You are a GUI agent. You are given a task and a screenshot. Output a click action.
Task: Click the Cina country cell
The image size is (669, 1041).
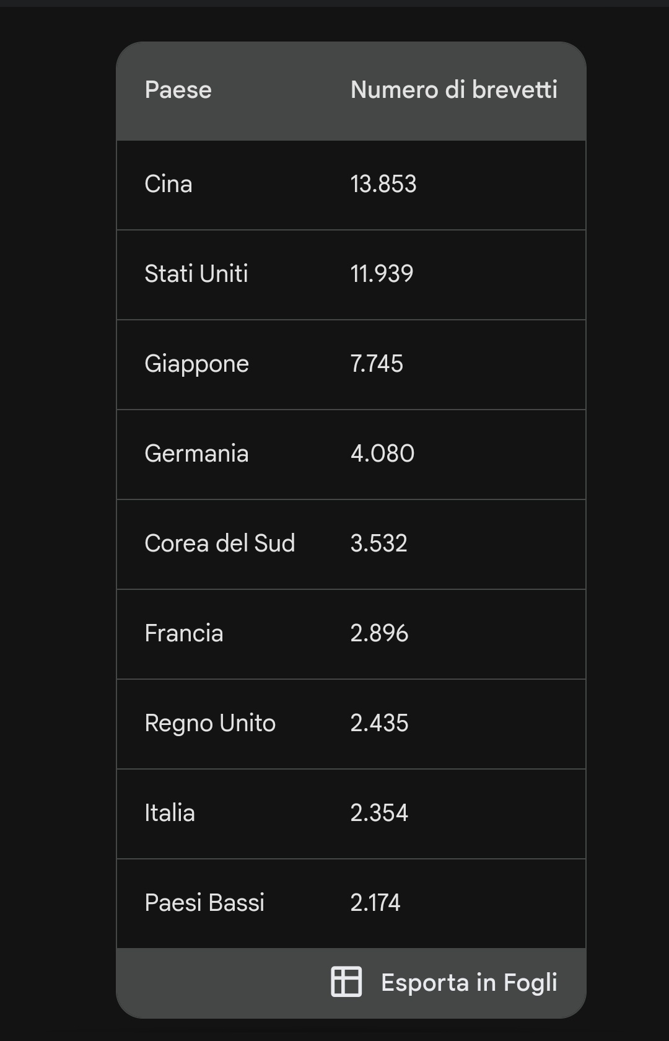pos(168,184)
